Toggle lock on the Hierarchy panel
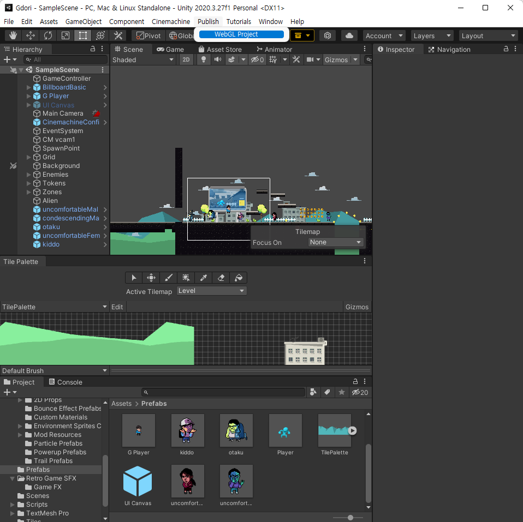Viewport: 523px width, 522px height. pyautogui.click(x=93, y=49)
